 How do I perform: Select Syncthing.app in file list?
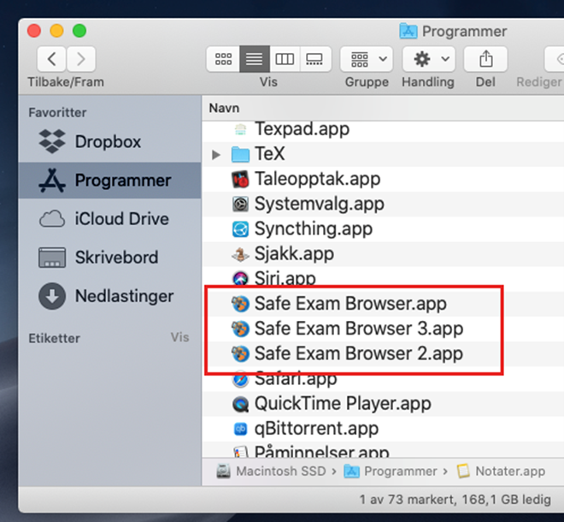click(313, 229)
